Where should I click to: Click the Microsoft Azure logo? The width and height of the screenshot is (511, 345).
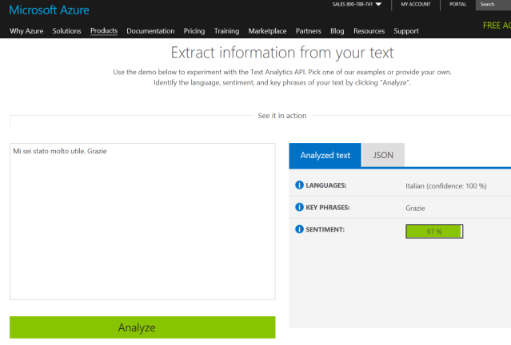(49, 10)
